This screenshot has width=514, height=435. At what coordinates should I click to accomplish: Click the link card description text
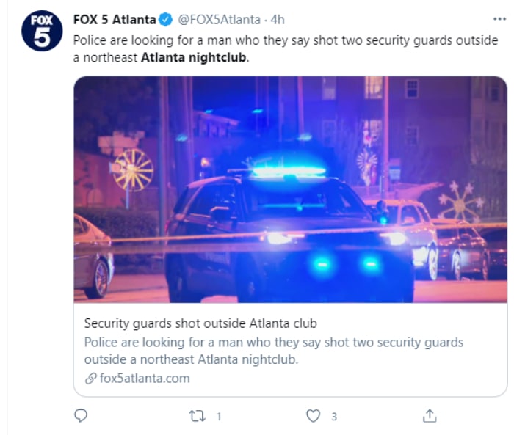pos(274,351)
